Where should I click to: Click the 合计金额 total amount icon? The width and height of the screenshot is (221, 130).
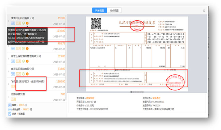click(10, 109)
